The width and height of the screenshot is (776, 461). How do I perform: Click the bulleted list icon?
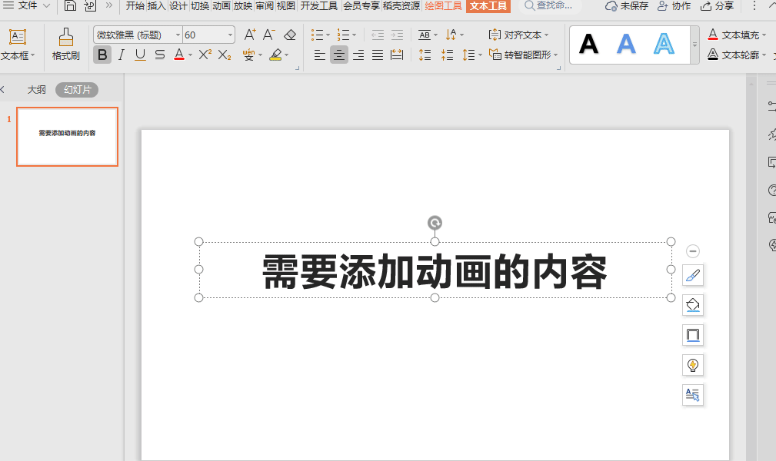click(x=317, y=35)
